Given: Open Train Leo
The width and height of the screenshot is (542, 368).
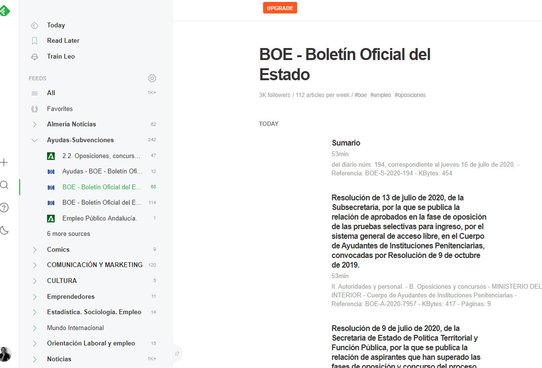Looking at the screenshot, I should 61,56.
